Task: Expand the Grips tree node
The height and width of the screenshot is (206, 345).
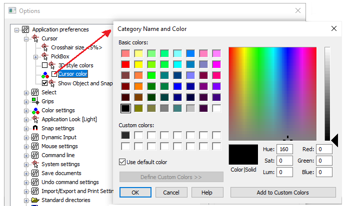Action: (x=26, y=102)
